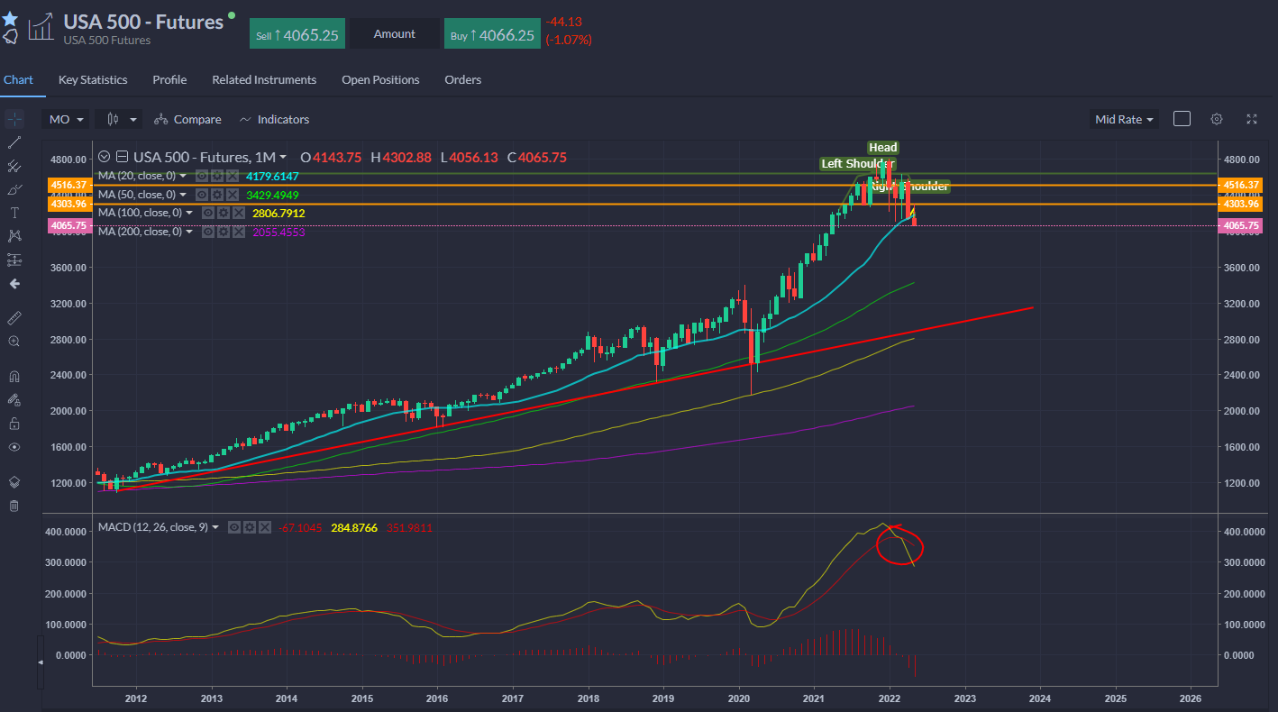Select the prediction and measurement tool

(14, 260)
